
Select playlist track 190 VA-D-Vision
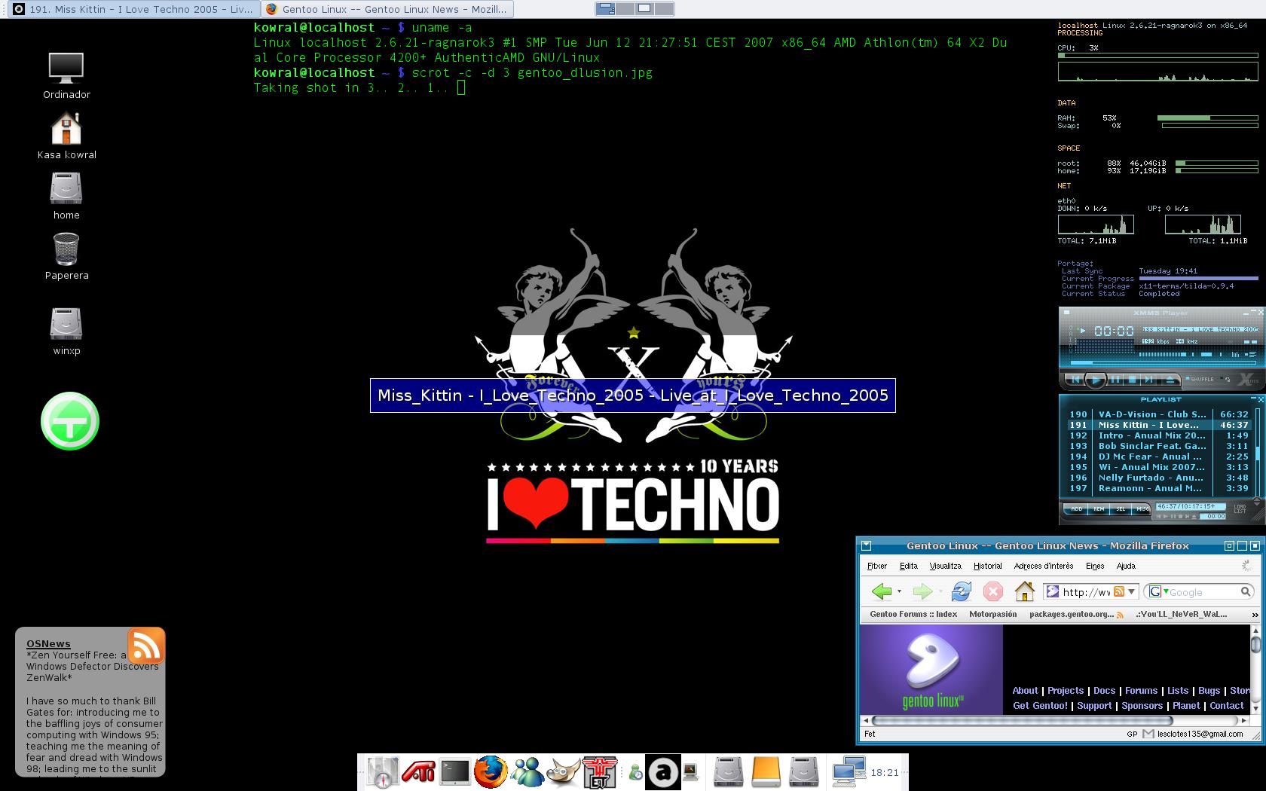(1158, 414)
